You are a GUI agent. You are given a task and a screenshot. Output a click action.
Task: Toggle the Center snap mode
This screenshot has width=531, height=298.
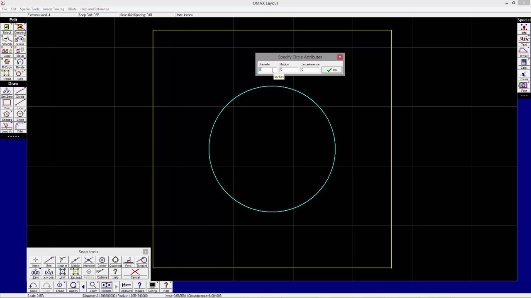(x=102, y=262)
